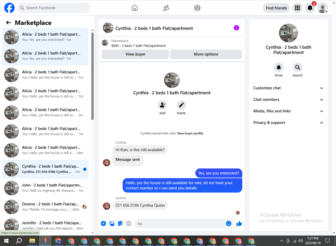Screen dimensions: 336x246
Task: Open the $800 Marketplace listing link
Action: coord(139,46)
